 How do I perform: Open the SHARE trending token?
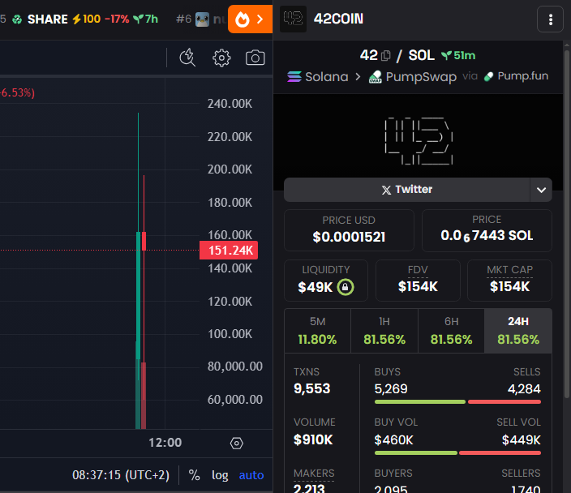(85, 19)
